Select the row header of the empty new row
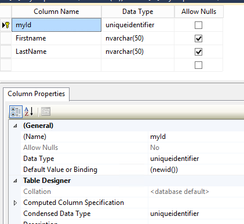 (x=6, y=65)
